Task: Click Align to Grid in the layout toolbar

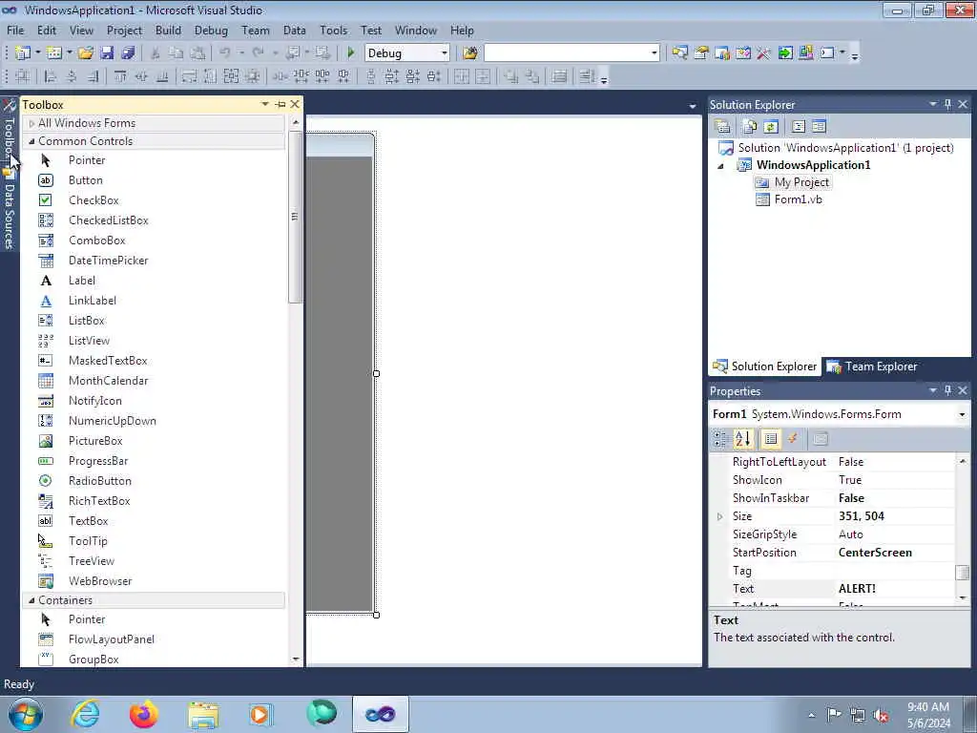Action: coord(23,76)
